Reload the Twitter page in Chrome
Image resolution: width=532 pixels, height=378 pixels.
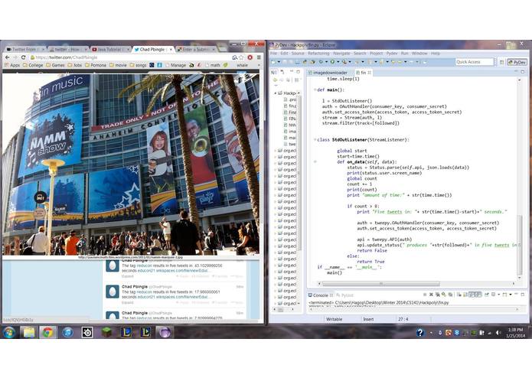click(x=23, y=57)
